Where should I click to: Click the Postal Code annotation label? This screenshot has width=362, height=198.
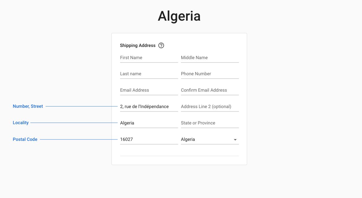click(x=25, y=139)
